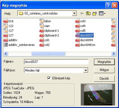Click the back arrow navigation icon

pos(82,13)
